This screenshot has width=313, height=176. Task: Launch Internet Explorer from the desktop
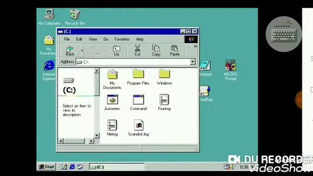[49, 70]
